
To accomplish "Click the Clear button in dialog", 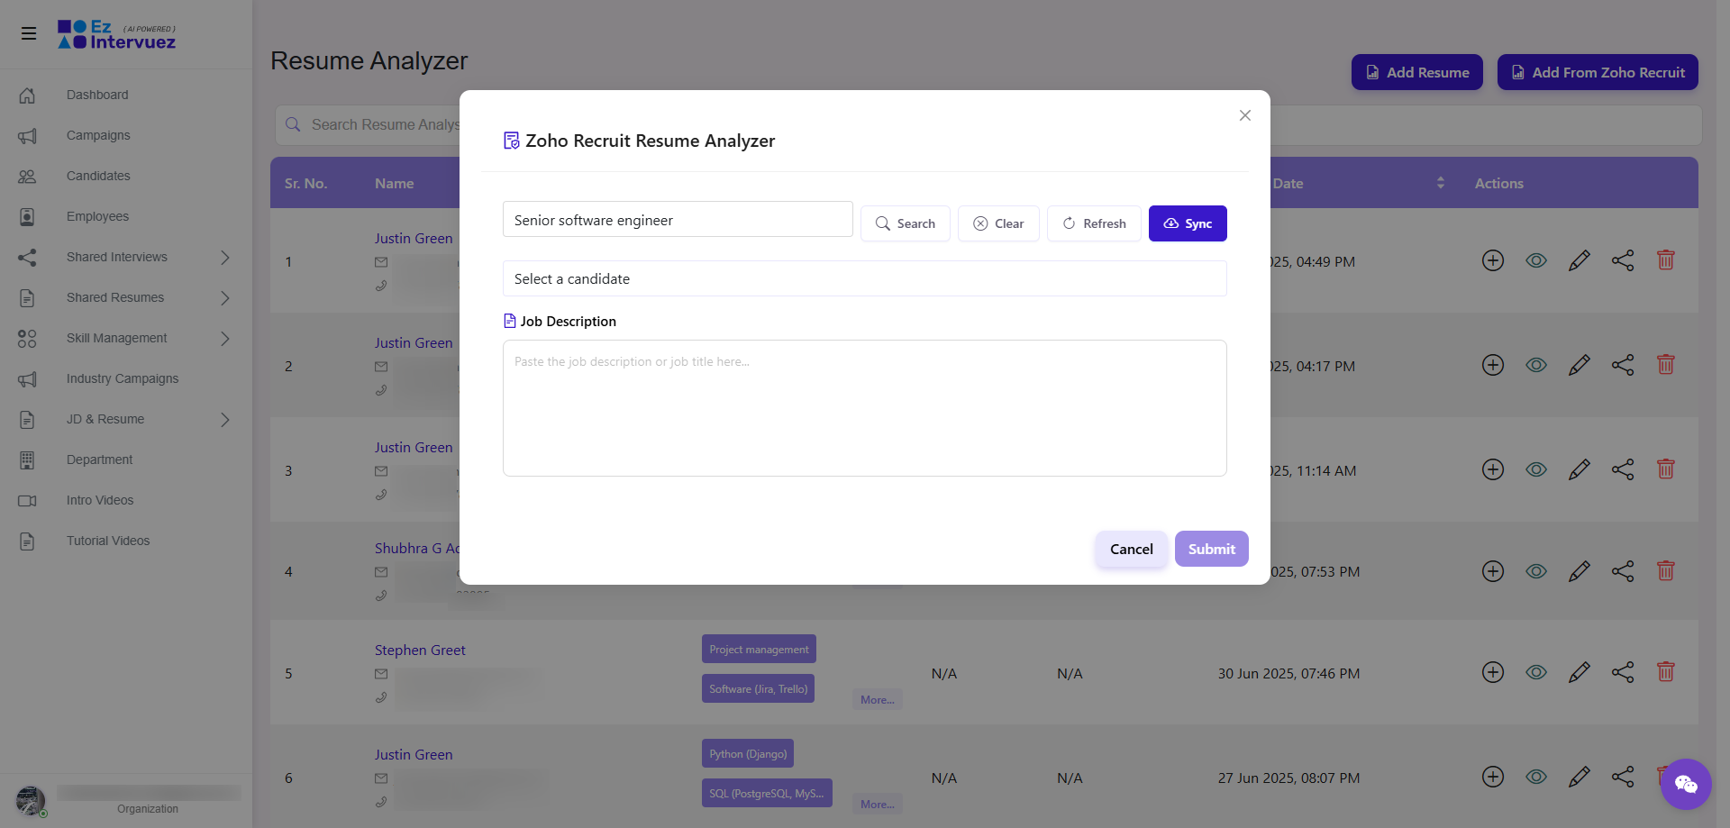I will pyautogui.click(x=998, y=223).
